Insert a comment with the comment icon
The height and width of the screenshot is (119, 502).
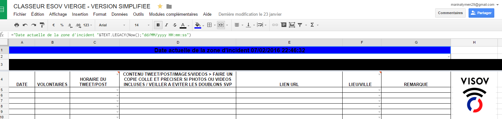pos(283,25)
